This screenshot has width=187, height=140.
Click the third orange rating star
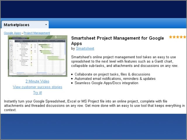coord(178,37)
